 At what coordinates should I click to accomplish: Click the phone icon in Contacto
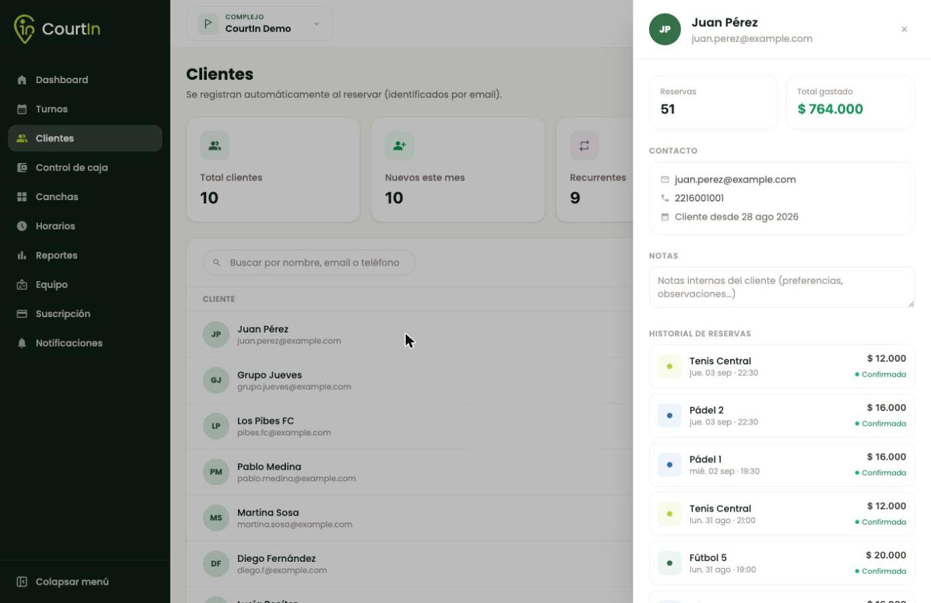click(x=665, y=198)
